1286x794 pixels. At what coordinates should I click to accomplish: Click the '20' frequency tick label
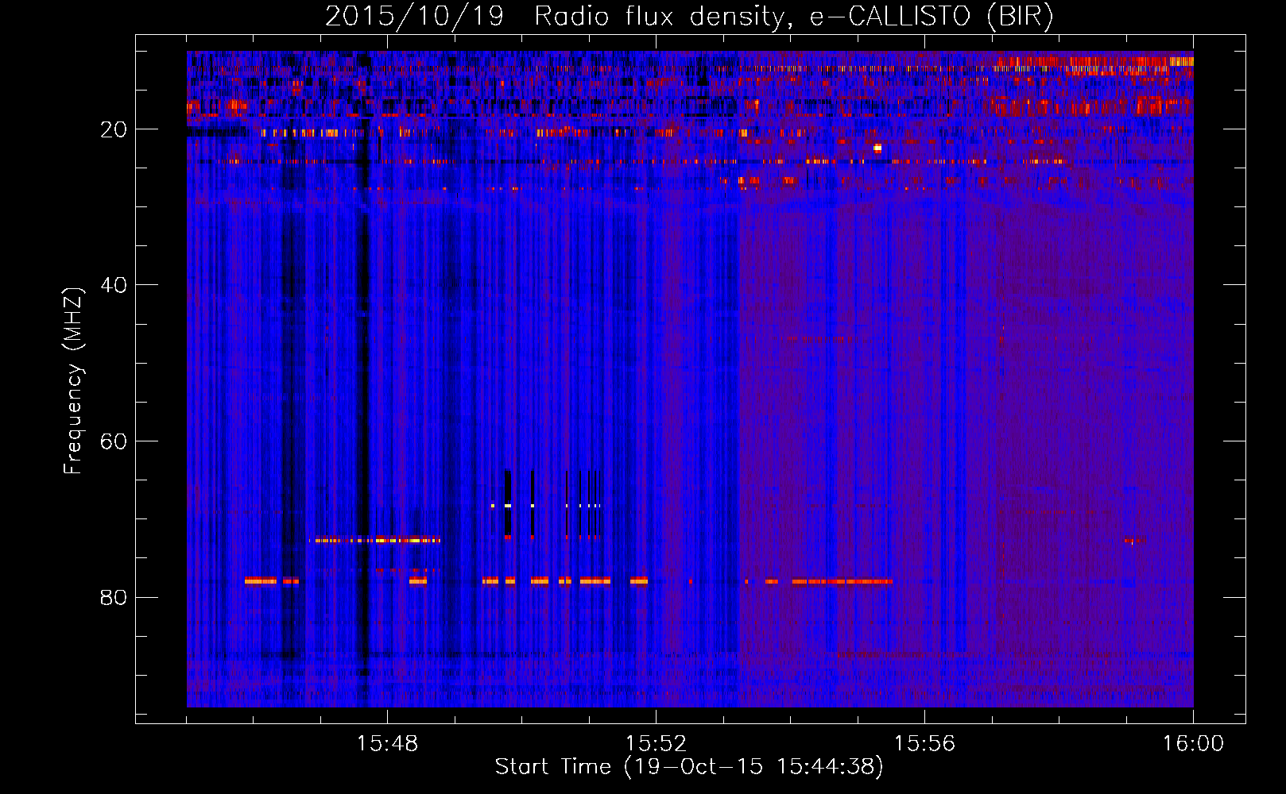(114, 129)
